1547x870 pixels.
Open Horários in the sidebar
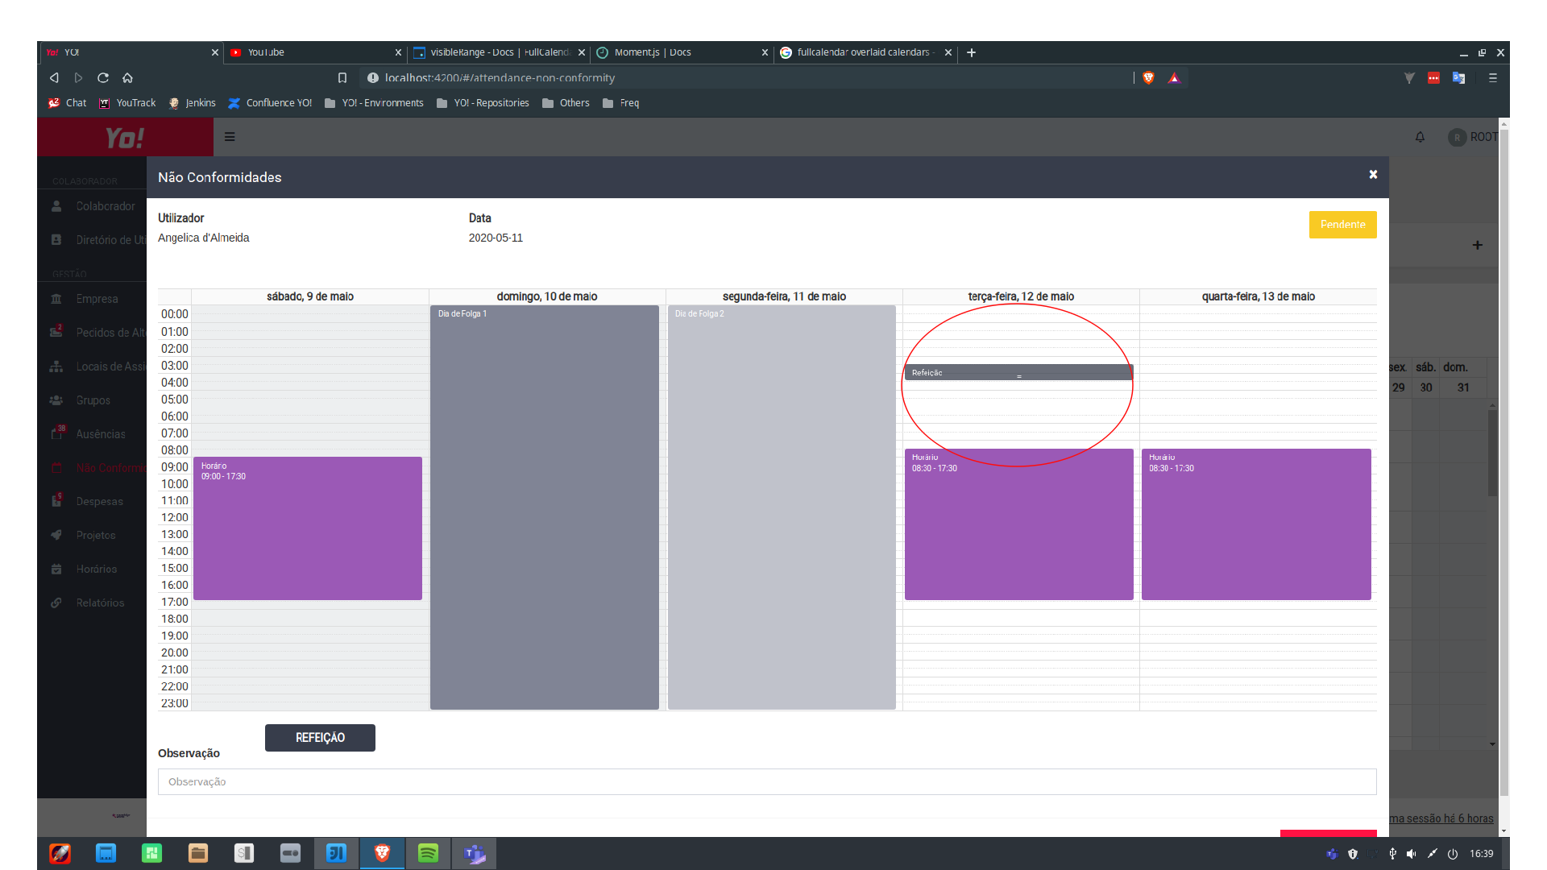pyautogui.click(x=98, y=569)
